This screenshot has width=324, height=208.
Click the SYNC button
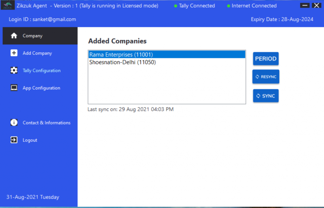pos(266,96)
